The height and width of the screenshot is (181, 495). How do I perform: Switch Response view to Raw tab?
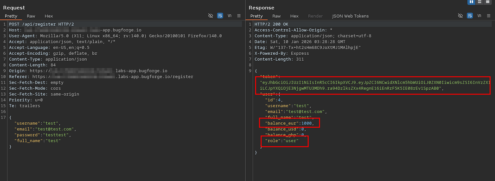pyautogui.click(x=276, y=16)
